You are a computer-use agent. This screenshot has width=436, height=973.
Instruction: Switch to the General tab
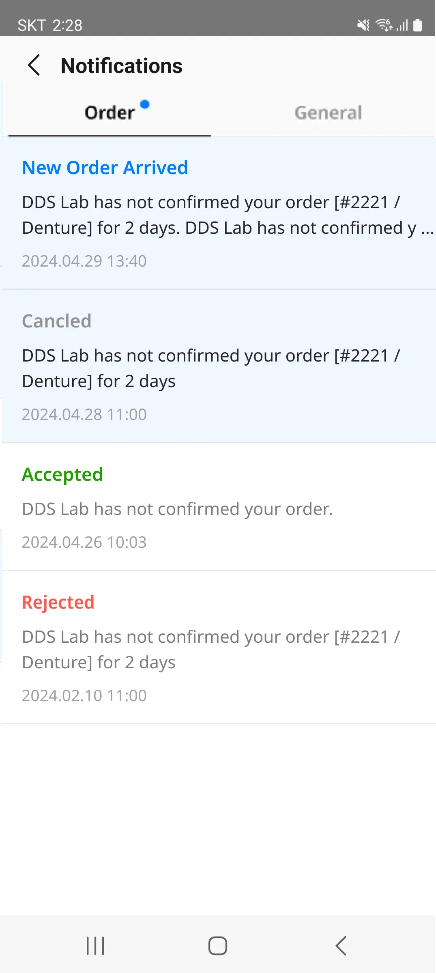pyautogui.click(x=328, y=113)
